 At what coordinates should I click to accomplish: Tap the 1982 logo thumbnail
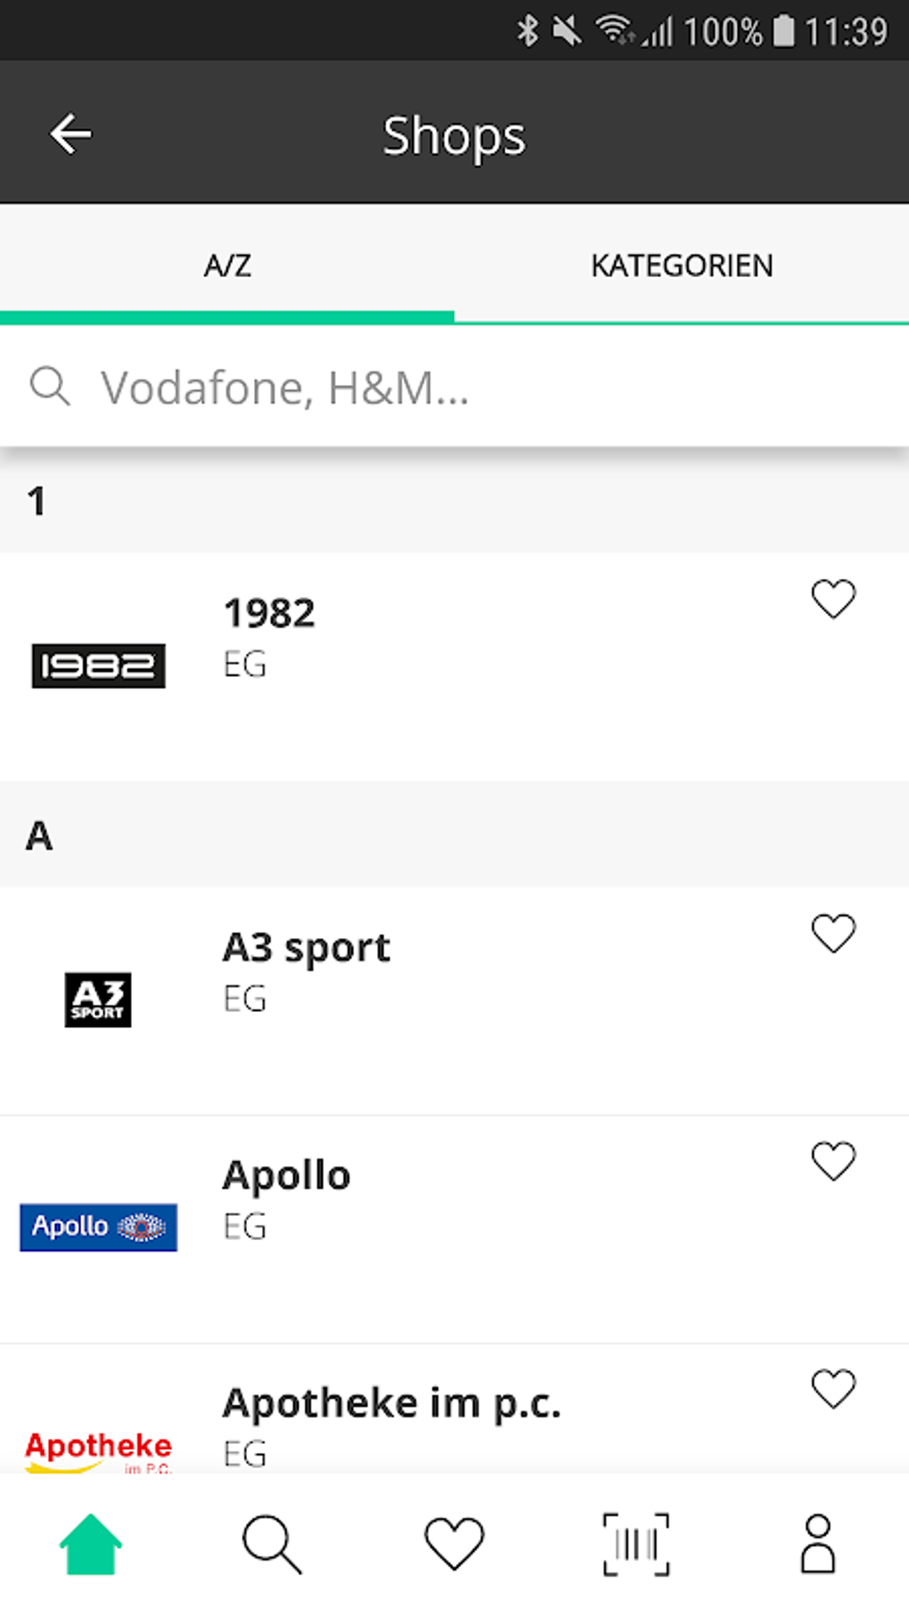98,665
